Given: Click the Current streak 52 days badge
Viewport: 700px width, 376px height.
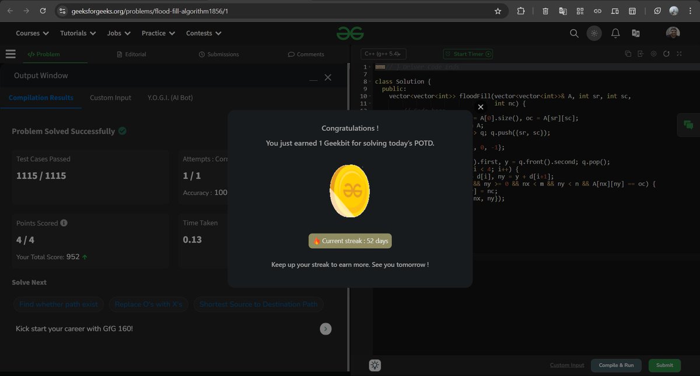Looking at the screenshot, I should point(350,241).
